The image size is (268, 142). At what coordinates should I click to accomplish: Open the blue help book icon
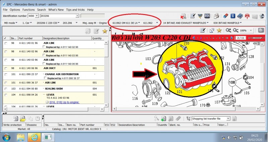point(240,16)
